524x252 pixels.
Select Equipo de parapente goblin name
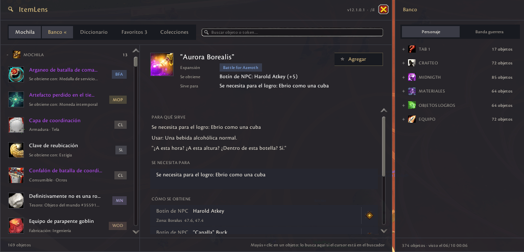click(x=61, y=221)
